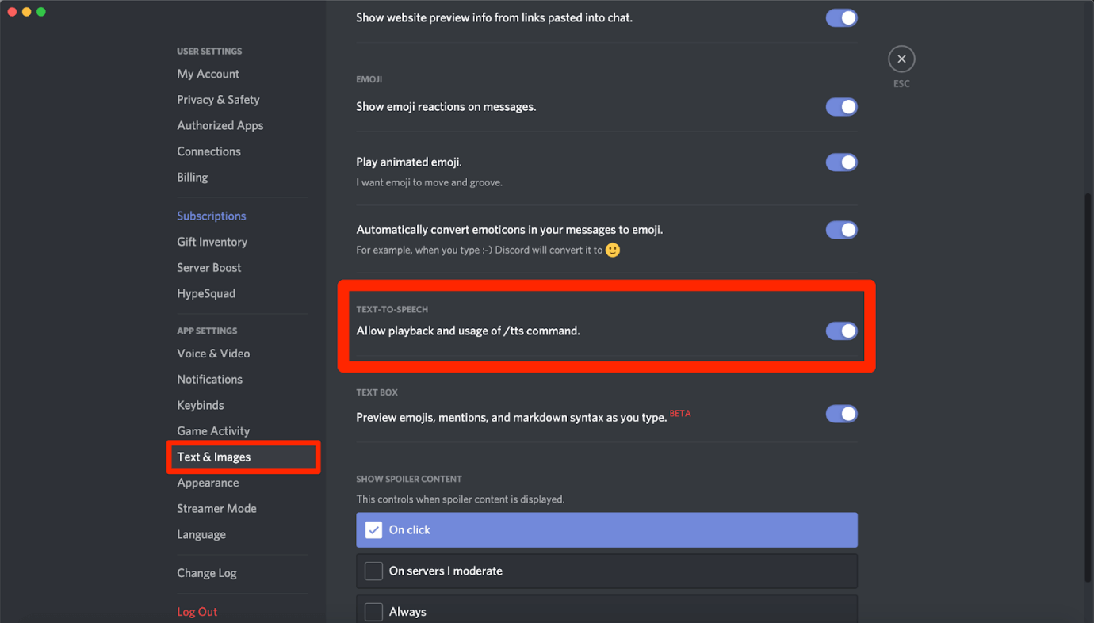Screen dimensions: 1094x623
Task: Click the smiley emoji in the conversion example
Action: point(611,249)
